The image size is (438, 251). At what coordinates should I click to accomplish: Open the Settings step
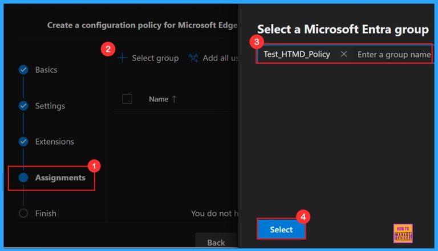[x=50, y=106]
